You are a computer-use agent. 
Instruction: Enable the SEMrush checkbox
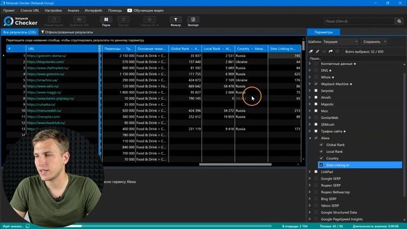(316, 125)
